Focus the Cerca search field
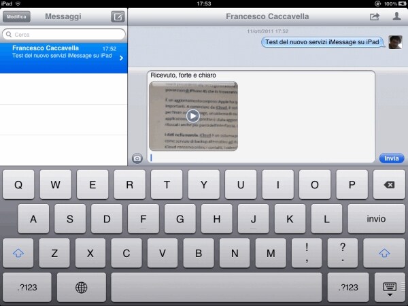Viewport: 408px width, 306px height. (64, 35)
